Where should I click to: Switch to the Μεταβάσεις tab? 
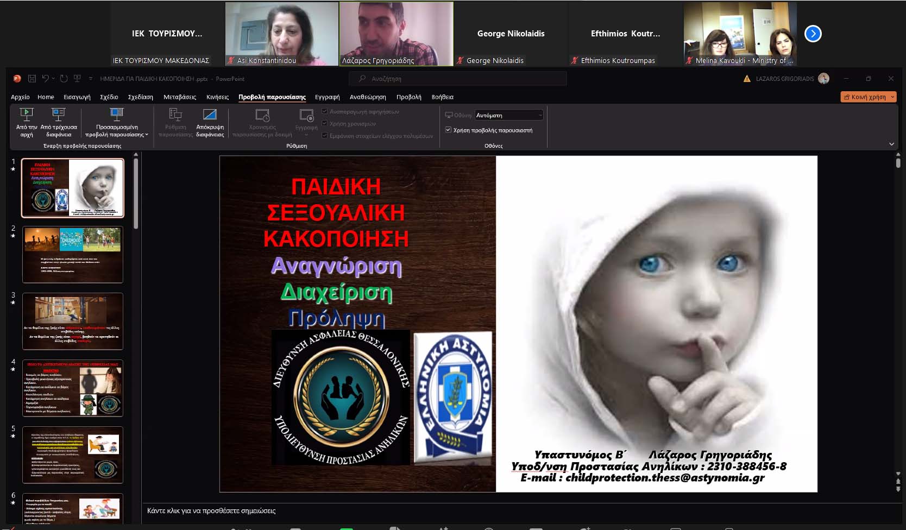180,97
